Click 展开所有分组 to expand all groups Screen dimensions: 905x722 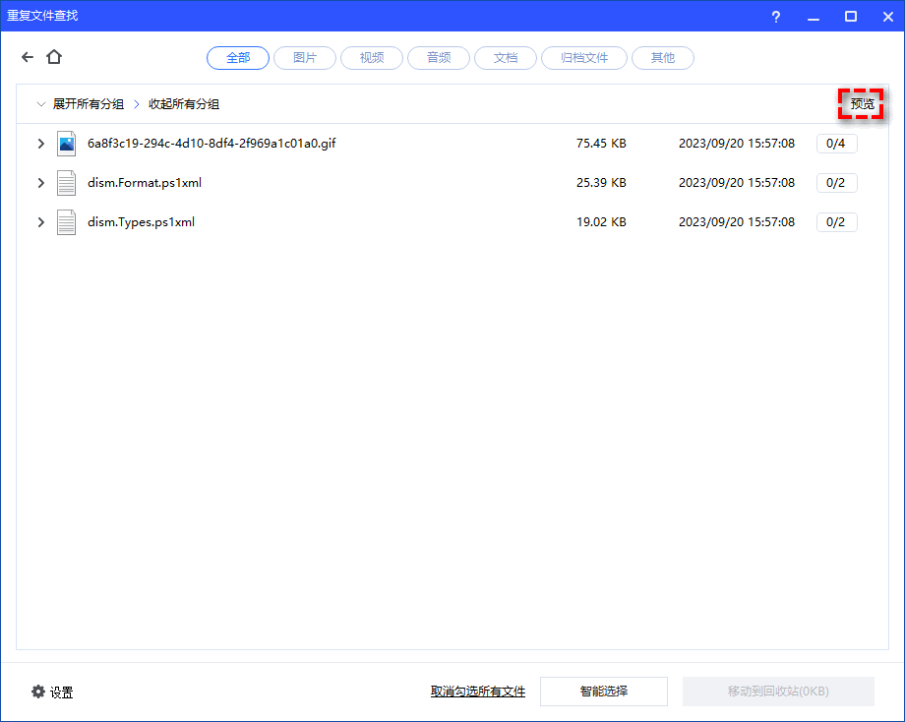pyautogui.click(x=88, y=104)
